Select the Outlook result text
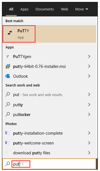This screenshot has height=171, width=100. (x=20, y=76)
